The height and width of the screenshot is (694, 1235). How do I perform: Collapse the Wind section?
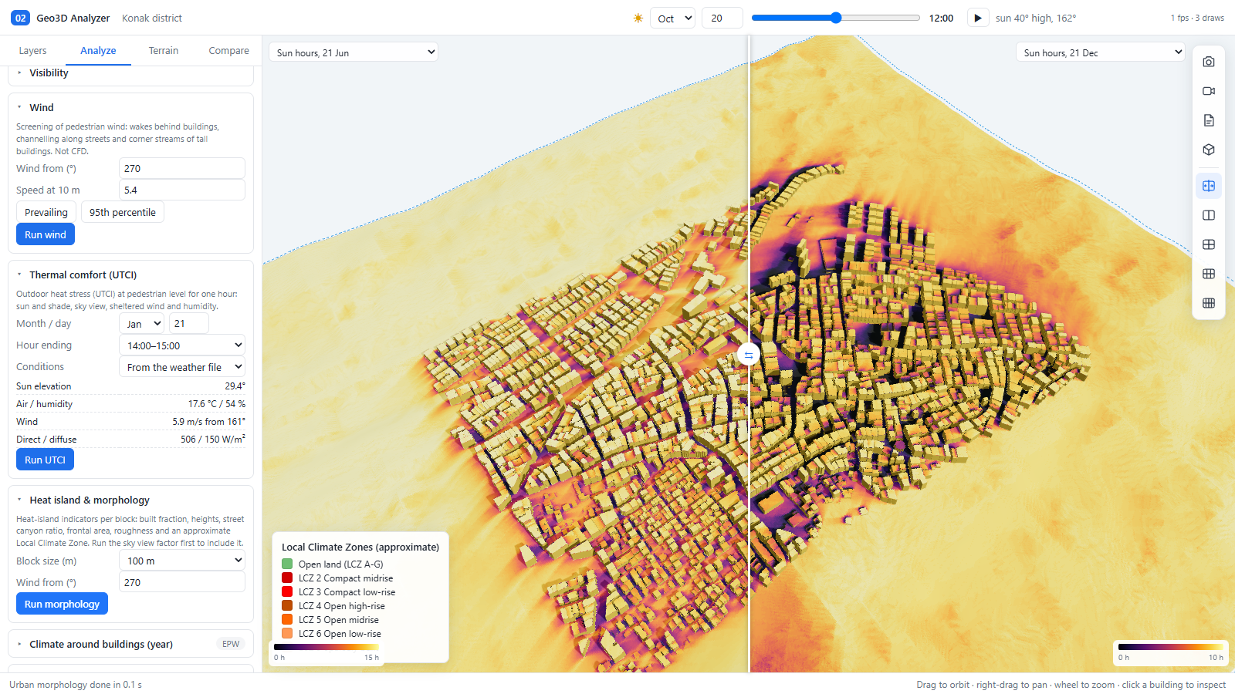coord(130,108)
